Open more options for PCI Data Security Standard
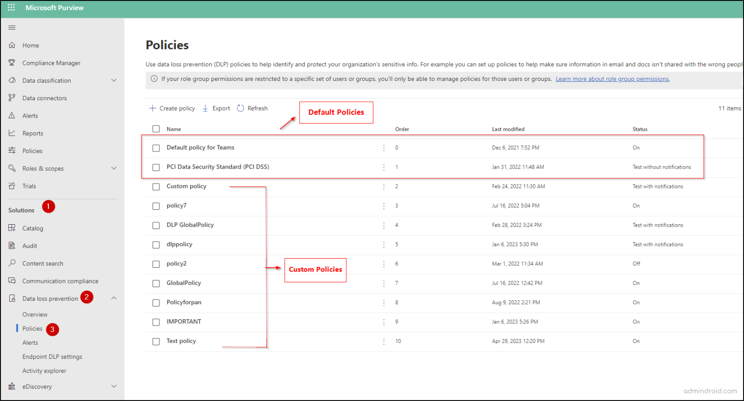The image size is (744, 401). click(x=384, y=167)
